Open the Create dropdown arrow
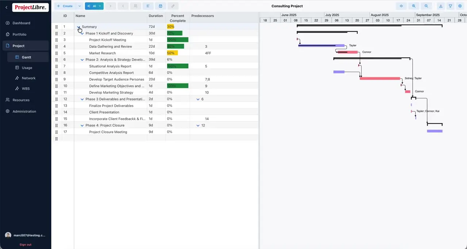 tap(80, 6)
